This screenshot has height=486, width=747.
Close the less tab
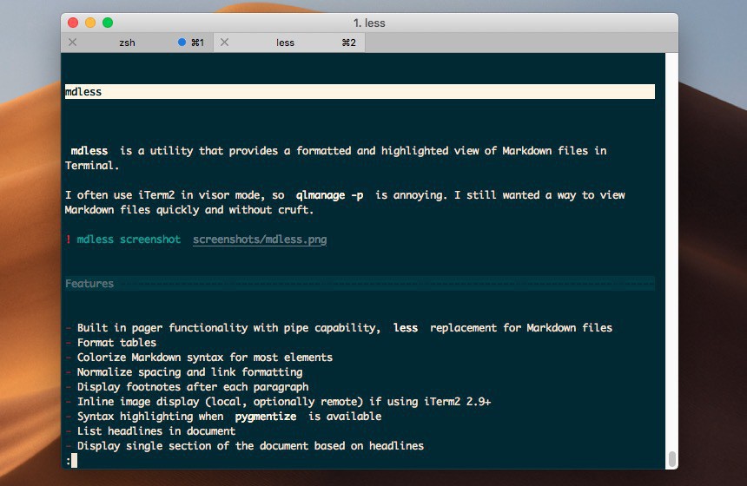(x=222, y=43)
